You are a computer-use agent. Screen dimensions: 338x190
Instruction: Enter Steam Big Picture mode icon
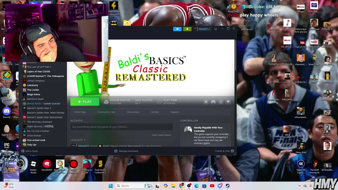click(x=215, y=29)
